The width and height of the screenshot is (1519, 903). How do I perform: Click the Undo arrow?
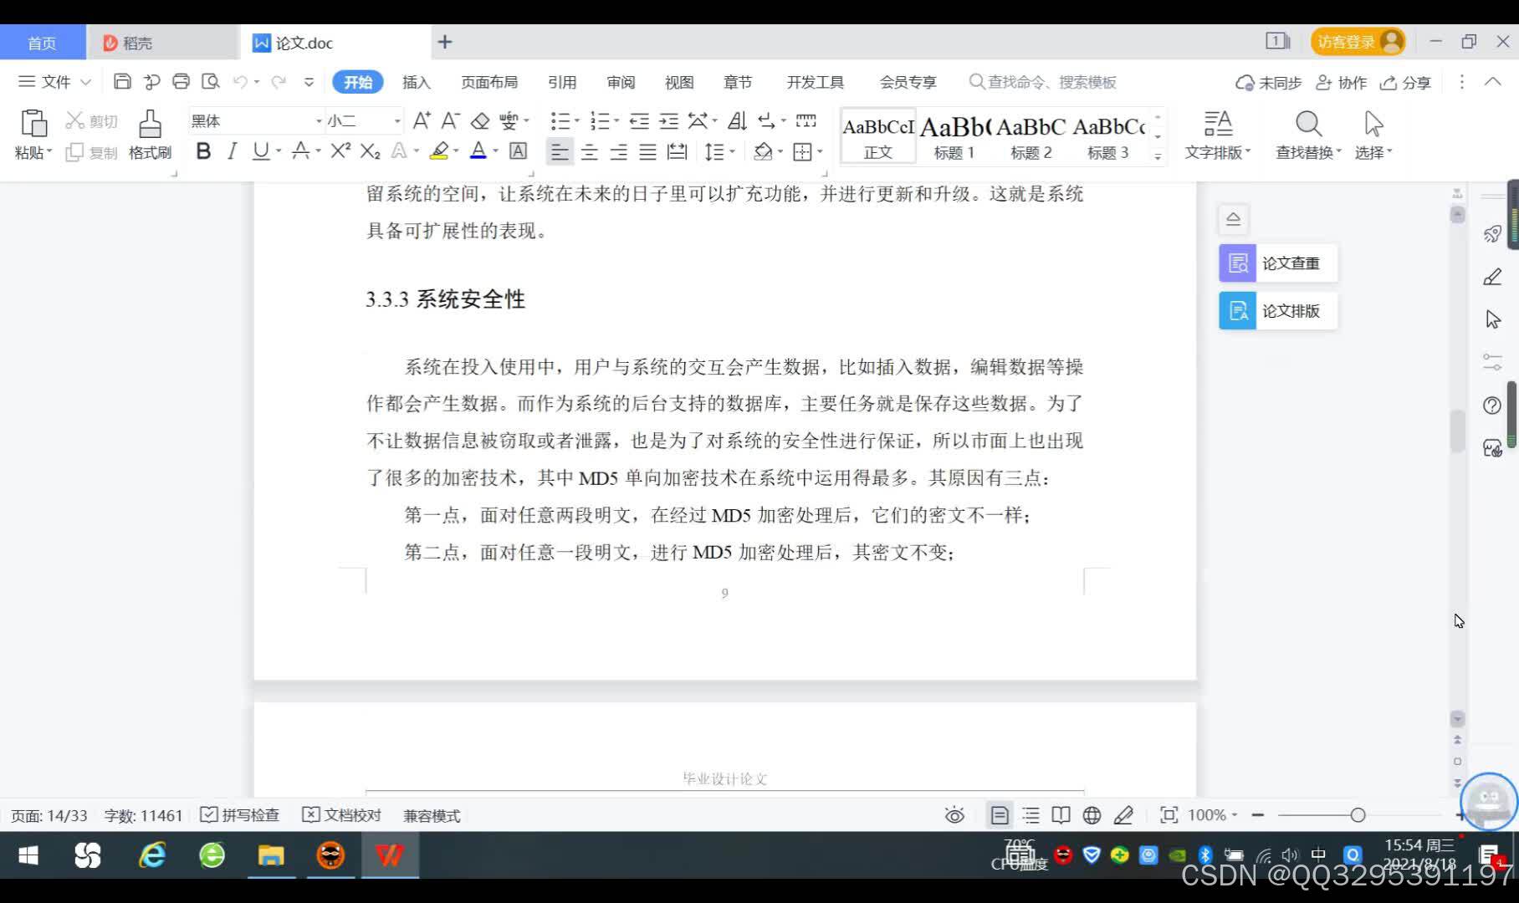[240, 82]
